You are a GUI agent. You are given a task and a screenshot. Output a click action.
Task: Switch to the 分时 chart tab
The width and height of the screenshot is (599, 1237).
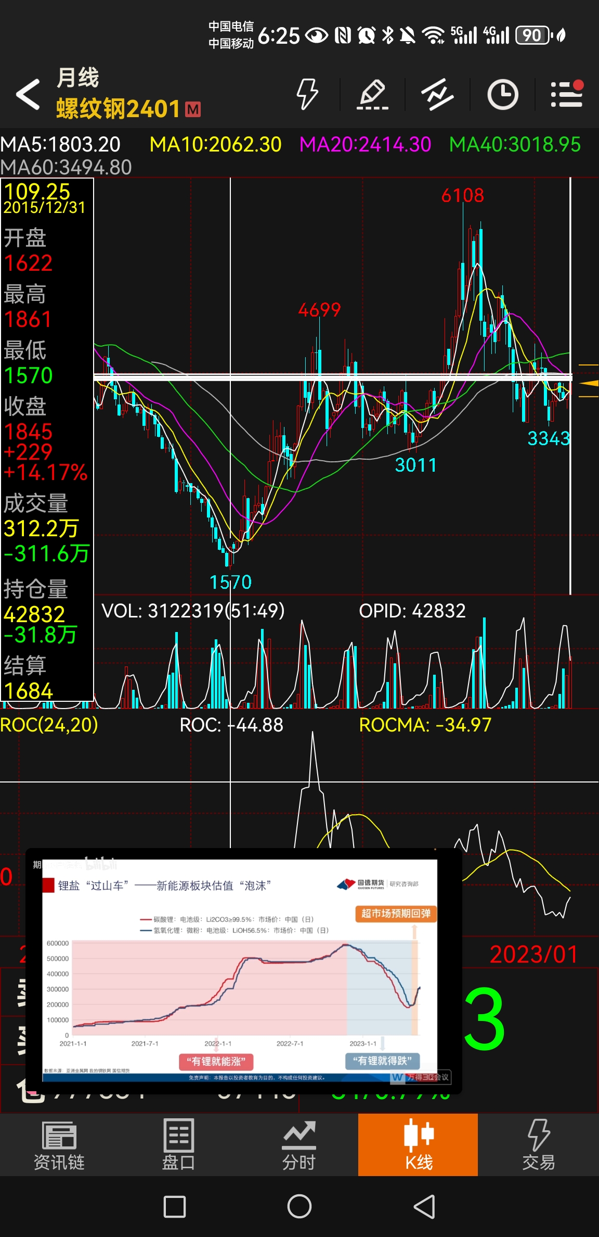[299, 1145]
